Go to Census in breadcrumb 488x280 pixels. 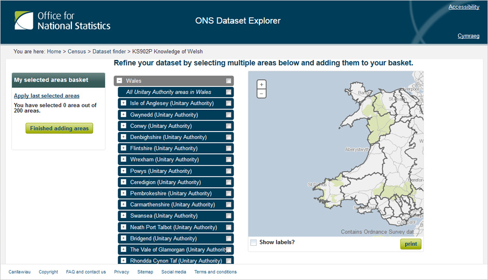coord(77,52)
